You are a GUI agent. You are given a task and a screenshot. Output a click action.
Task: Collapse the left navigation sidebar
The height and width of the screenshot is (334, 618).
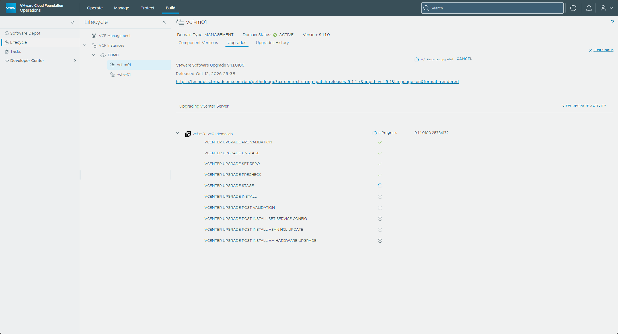tap(73, 22)
